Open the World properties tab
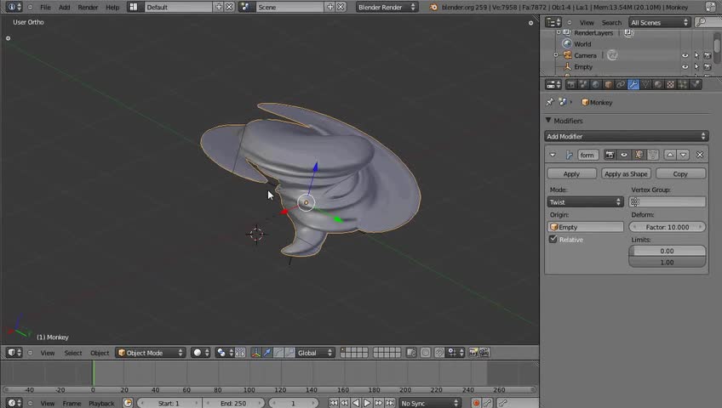722x408 pixels. click(596, 84)
